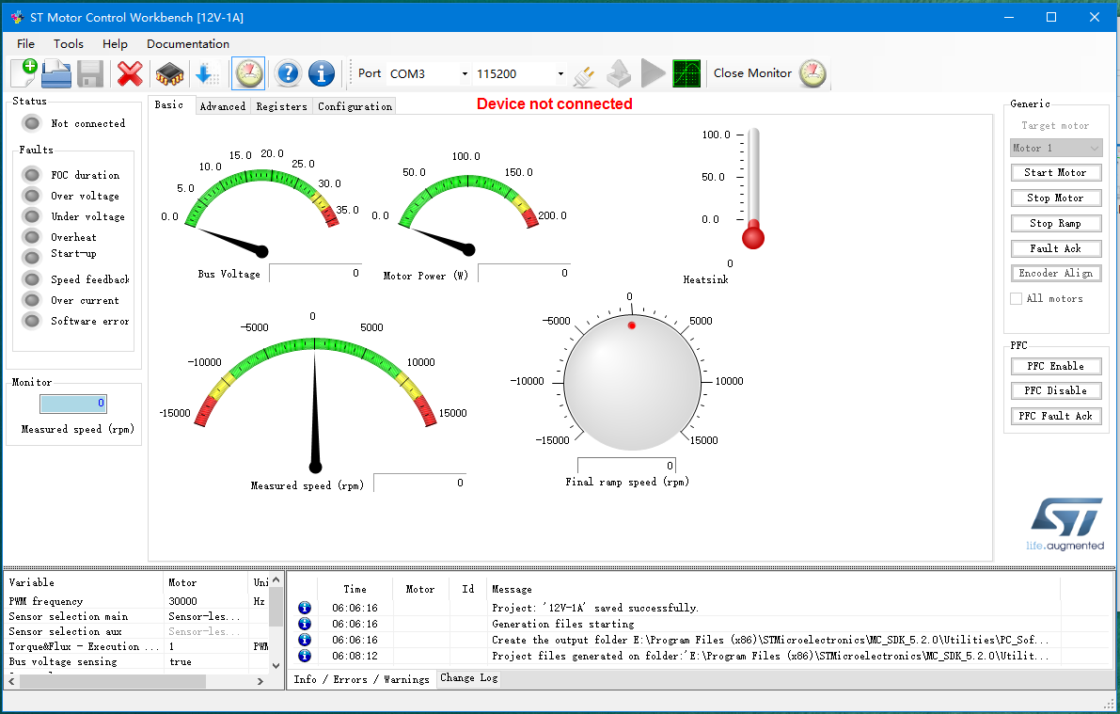Click the Not connected status LED
The image size is (1120, 714).
[x=31, y=123]
